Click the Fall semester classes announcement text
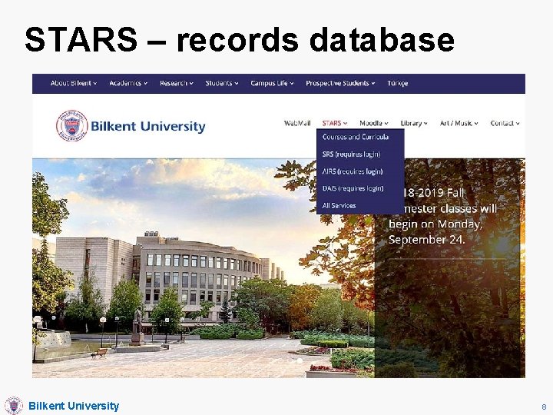Viewport: 553px width, 415px height. pos(442,216)
